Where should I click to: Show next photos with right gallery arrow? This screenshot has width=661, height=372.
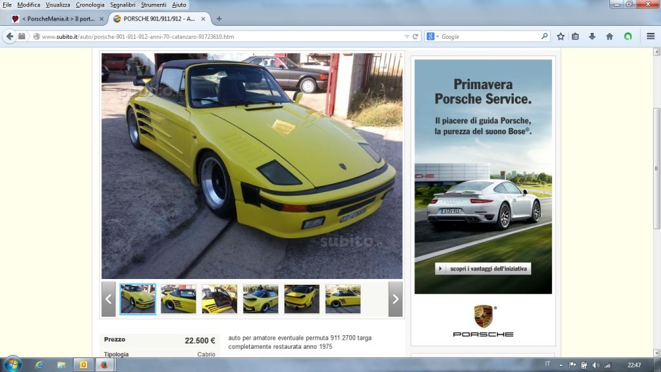[396, 299]
